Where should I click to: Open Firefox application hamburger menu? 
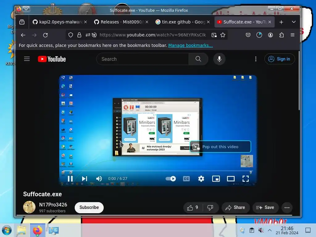coord(293,35)
